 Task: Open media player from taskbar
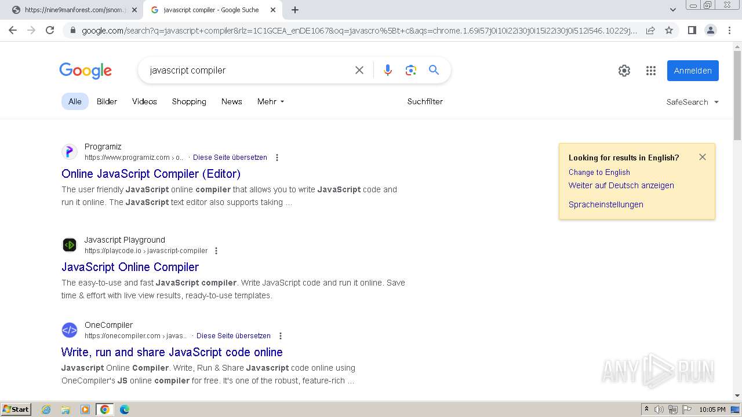pyautogui.click(x=85, y=409)
